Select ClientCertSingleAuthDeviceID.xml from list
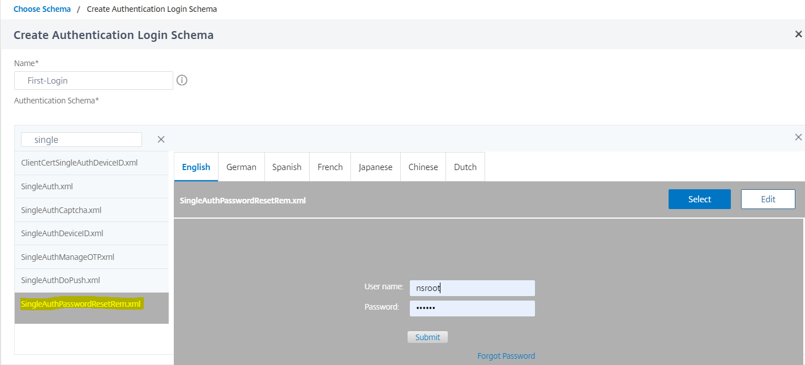This screenshot has width=805, height=365. point(92,163)
